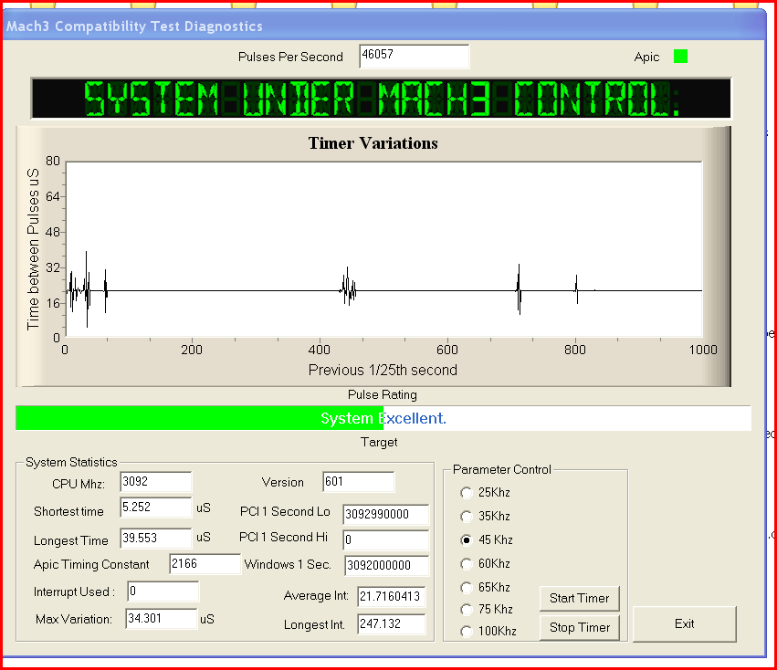Click the Pulses Per Second field
The height and width of the screenshot is (670, 777).
coord(414,56)
